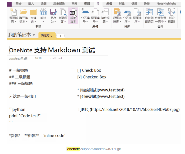Viewport: 185px width, 154px height.
Task: Expand the 统计 dropdown arrow
Action: click(x=43, y=22)
